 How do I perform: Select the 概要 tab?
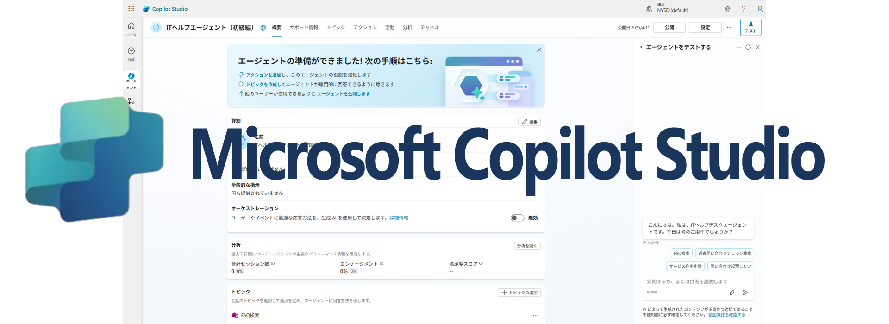pos(277,28)
